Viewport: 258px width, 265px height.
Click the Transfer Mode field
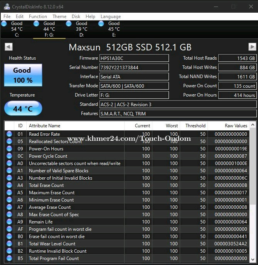coord(134,86)
